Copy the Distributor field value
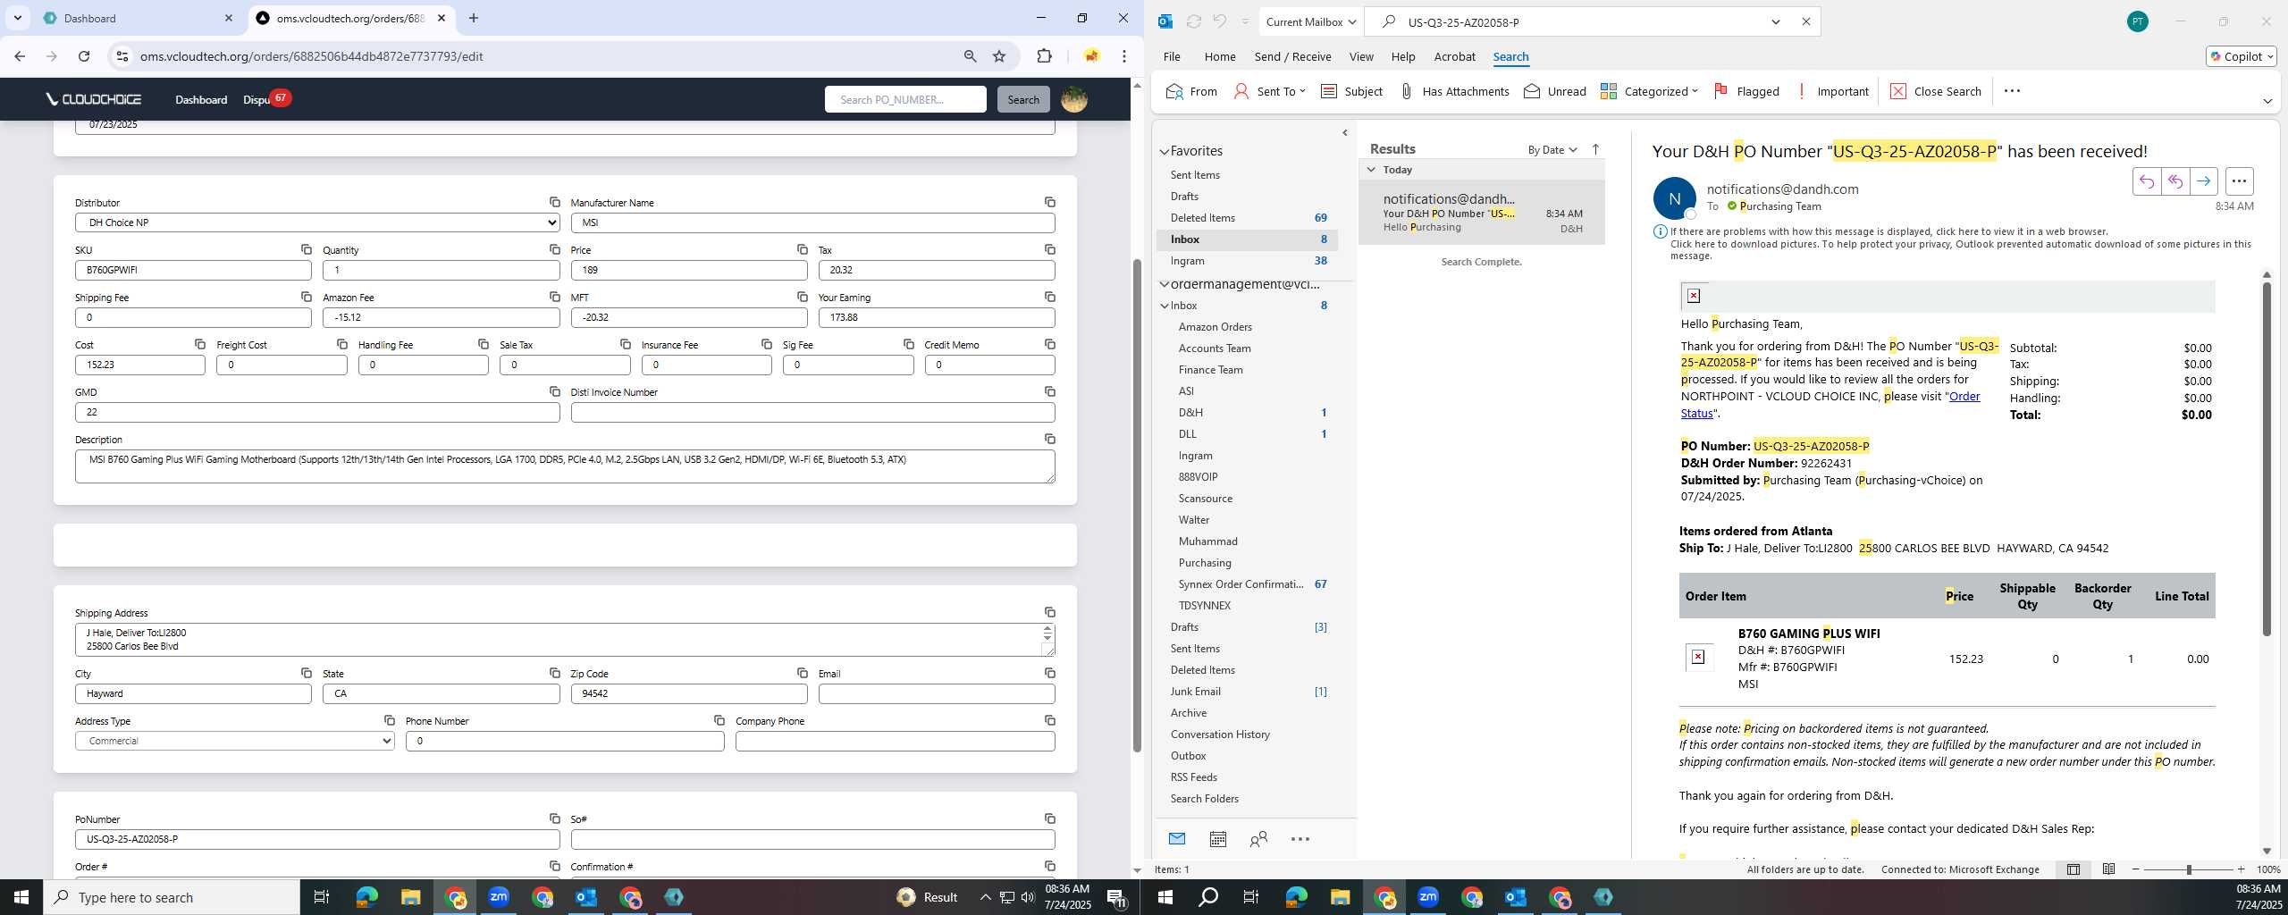Image resolution: width=2288 pixels, height=915 pixels. (x=554, y=202)
